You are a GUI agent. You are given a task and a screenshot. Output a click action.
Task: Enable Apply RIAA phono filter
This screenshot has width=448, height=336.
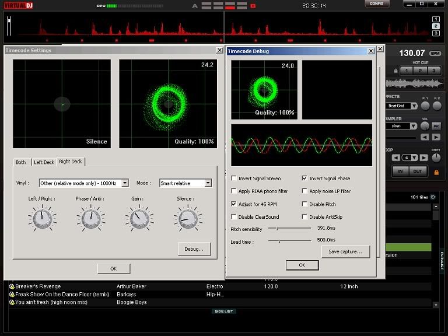pyautogui.click(x=234, y=191)
